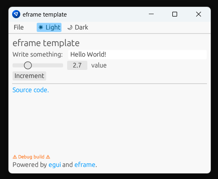Click the eframe template title bar text
This screenshot has width=218, height=179.
pyautogui.click(x=44, y=15)
